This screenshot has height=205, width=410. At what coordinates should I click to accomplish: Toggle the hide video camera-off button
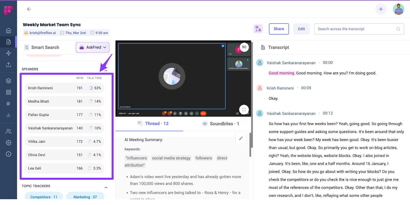click(x=244, y=47)
